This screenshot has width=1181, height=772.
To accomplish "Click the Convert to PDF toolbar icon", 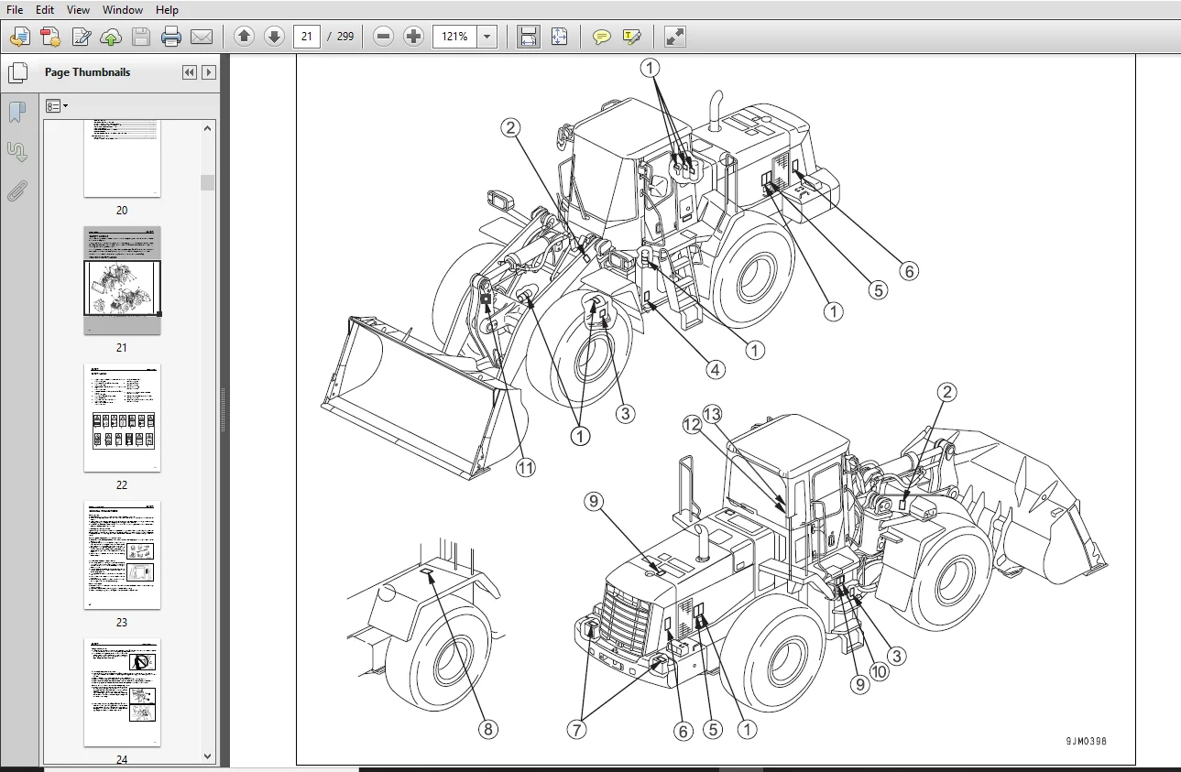I will coord(50,37).
